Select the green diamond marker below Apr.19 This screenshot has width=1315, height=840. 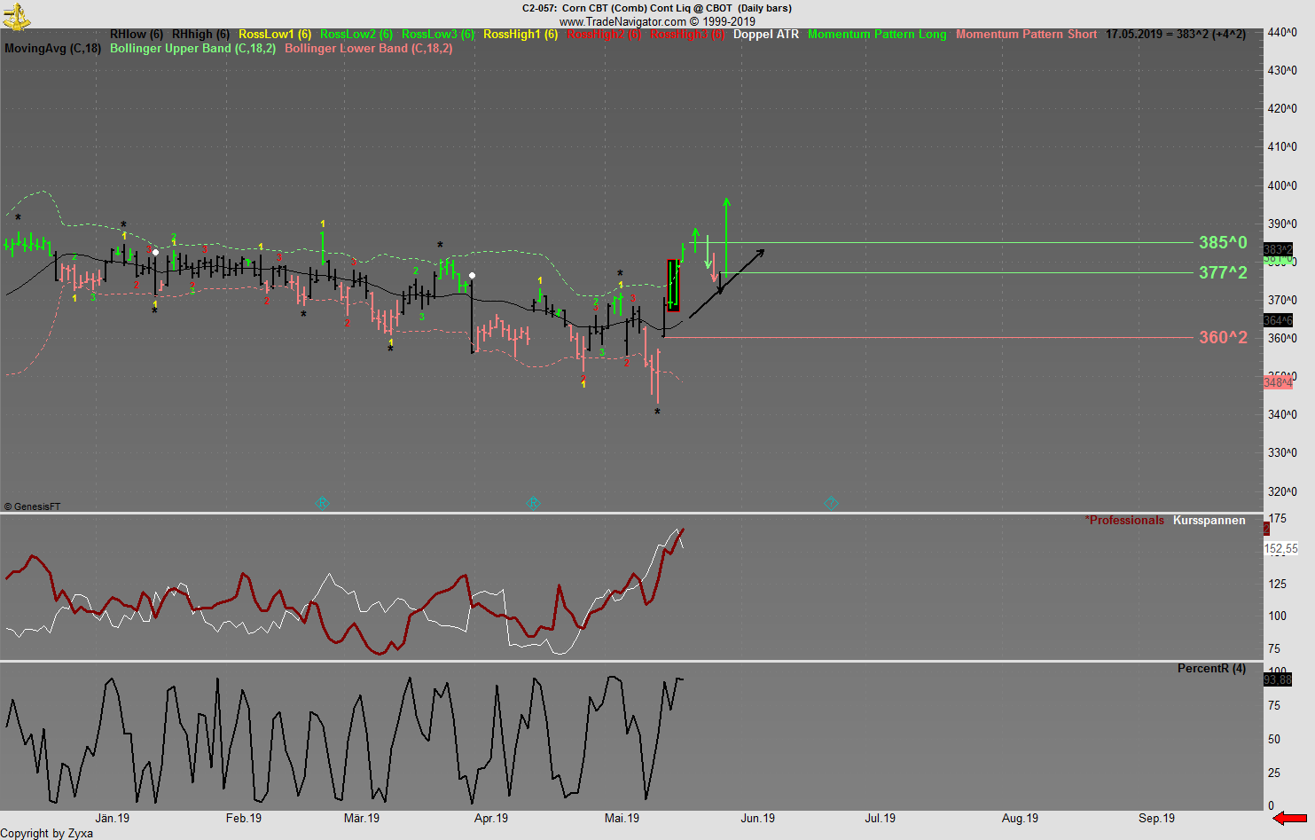(534, 503)
